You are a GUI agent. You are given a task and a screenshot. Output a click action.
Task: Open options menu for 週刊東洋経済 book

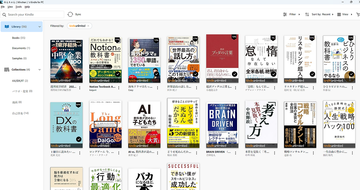[80, 88]
